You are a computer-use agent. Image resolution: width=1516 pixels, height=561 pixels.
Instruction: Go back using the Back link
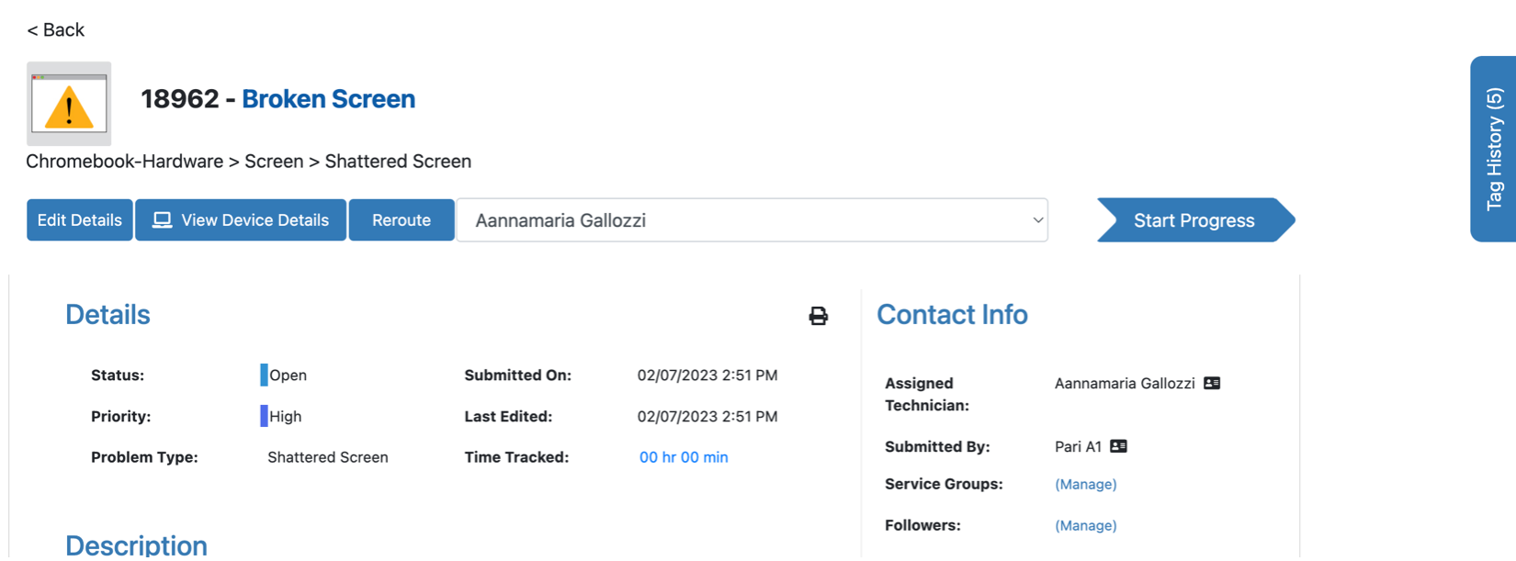[55, 30]
